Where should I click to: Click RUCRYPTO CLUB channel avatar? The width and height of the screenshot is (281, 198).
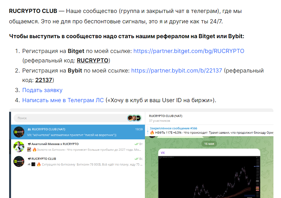[19, 161]
